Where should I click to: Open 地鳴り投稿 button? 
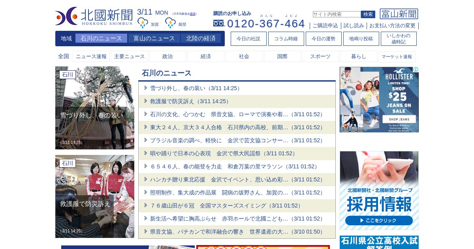(361, 39)
